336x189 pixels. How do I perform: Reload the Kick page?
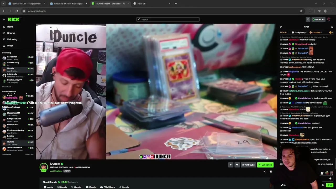click(x=17, y=11)
